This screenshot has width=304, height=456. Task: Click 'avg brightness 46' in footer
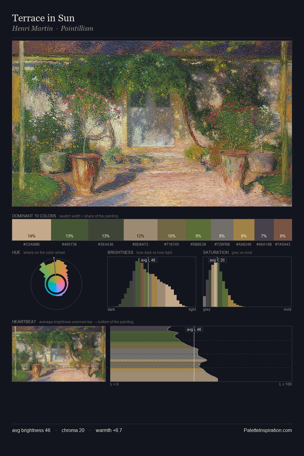click(31, 430)
